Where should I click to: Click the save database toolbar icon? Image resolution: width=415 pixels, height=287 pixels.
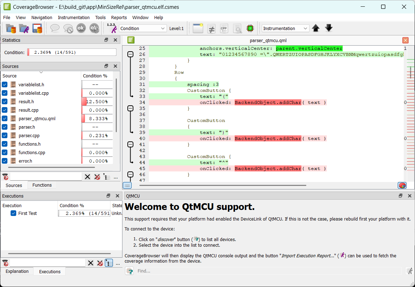click(x=37, y=28)
